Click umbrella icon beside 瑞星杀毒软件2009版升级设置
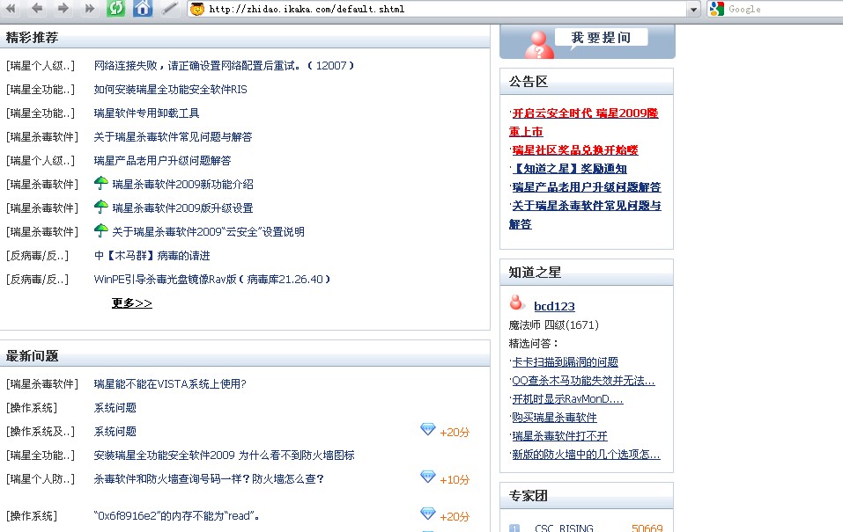 coord(101,207)
